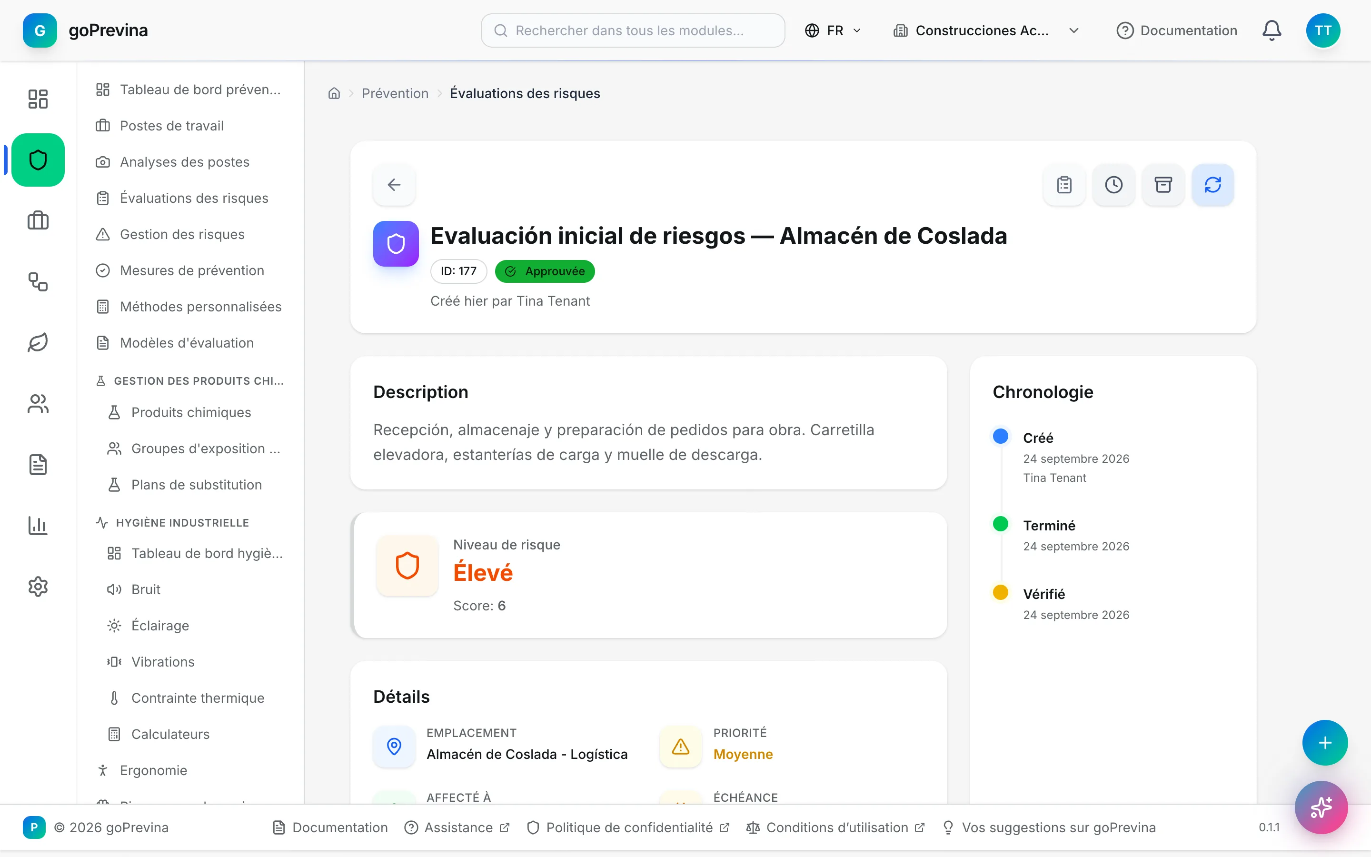Click the floating plus add button
This screenshot has height=857, width=1371.
(1324, 743)
